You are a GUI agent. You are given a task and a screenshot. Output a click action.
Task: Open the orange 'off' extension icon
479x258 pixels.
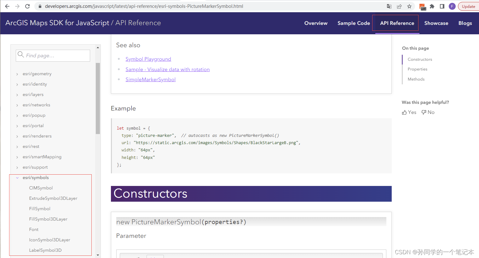[x=423, y=7]
